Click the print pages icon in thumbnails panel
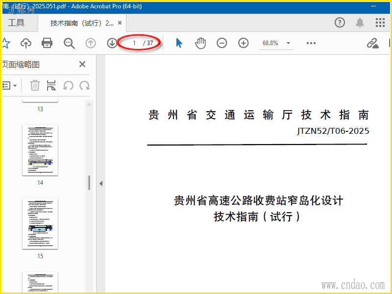 [51, 85]
